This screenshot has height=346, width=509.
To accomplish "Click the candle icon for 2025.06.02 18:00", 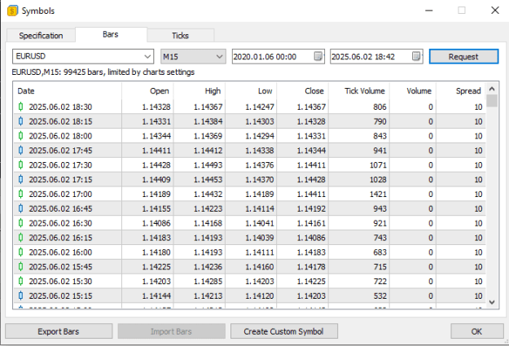I will [x=21, y=136].
